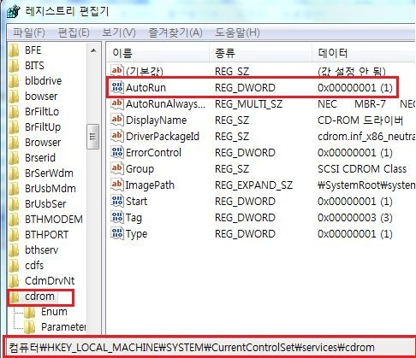Click the REG_EXPAND_SZ type cell

click(253, 185)
